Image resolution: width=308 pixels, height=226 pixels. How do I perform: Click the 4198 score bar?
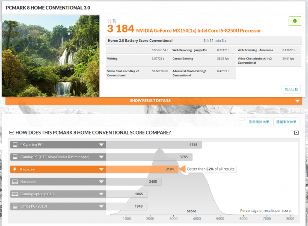pos(154,145)
